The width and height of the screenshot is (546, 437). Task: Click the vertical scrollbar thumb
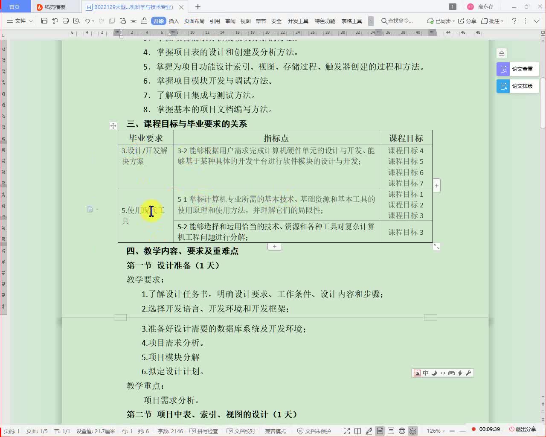click(543, 102)
